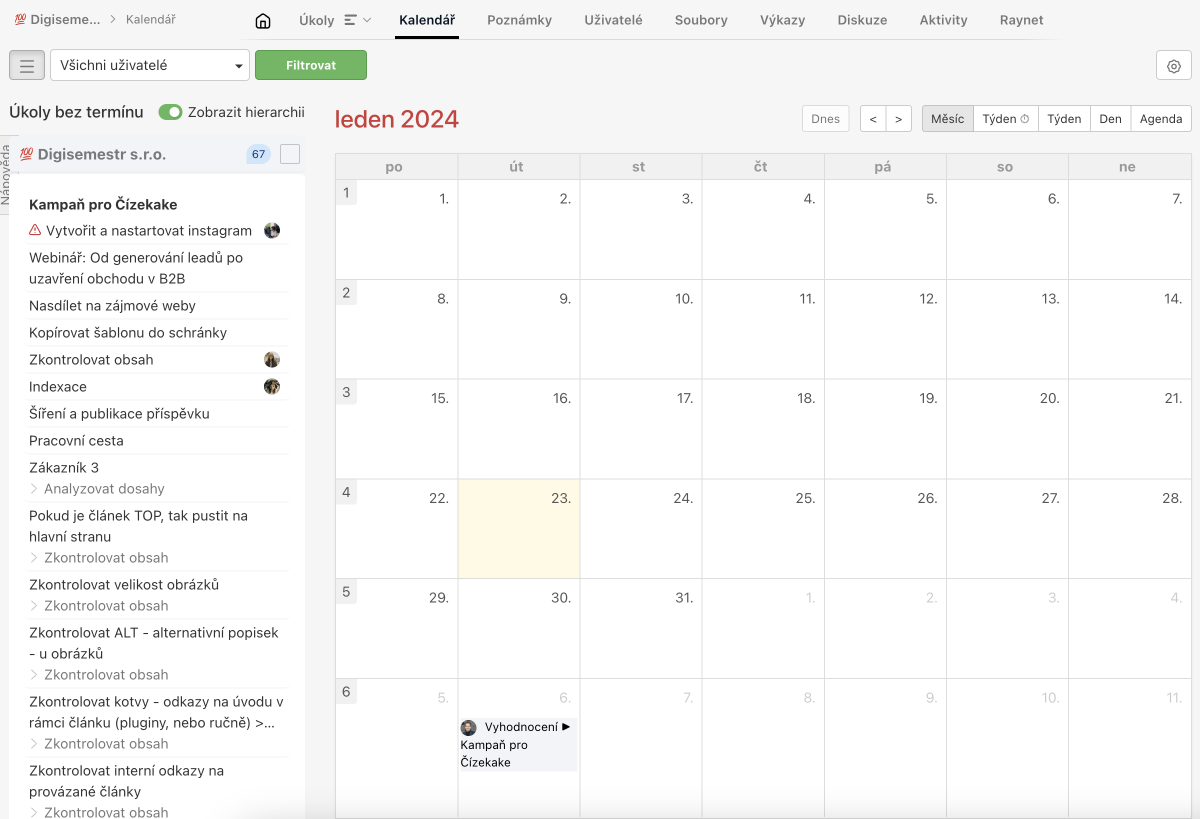This screenshot has height=819, width=1200.
Task: Open the Zákazník 3 task
Action: pyautogui.click(x=63, y=467)
